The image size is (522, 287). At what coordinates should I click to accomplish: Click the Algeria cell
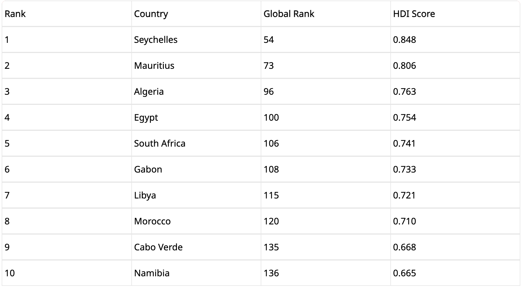149,92
